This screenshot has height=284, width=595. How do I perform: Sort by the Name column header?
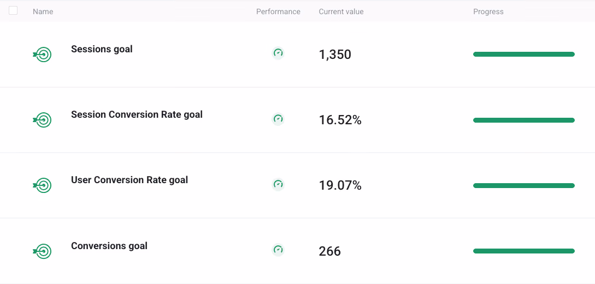43,12
